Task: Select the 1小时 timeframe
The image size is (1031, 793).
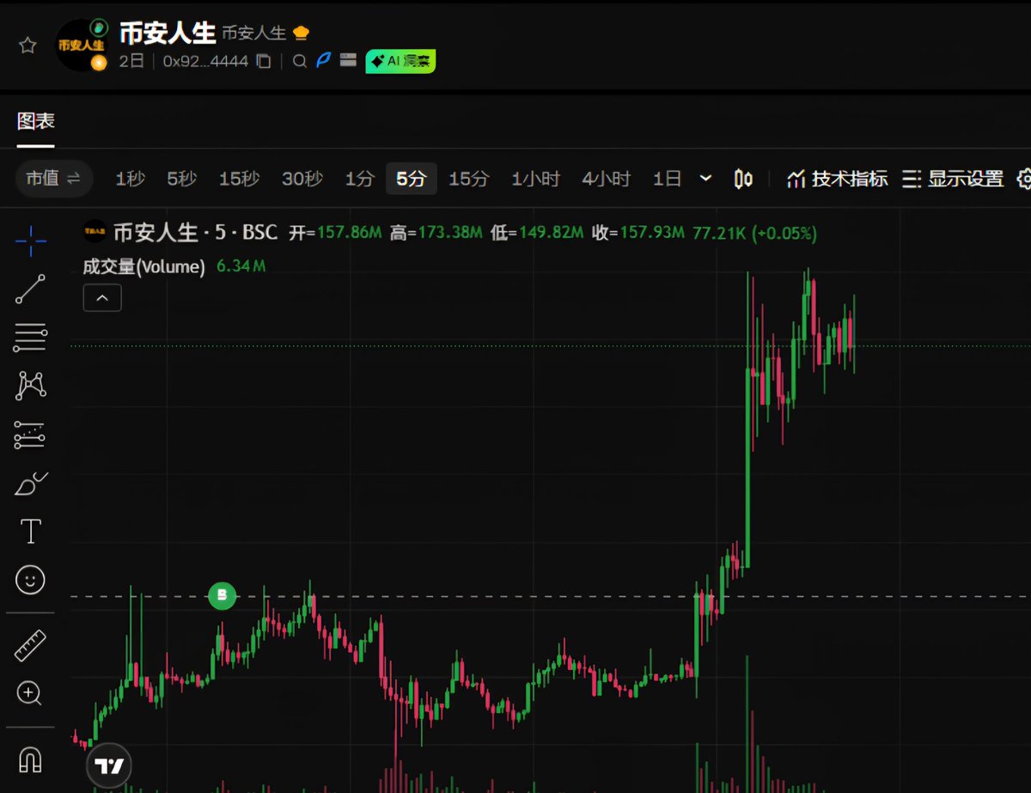Action: click(535, 179)
